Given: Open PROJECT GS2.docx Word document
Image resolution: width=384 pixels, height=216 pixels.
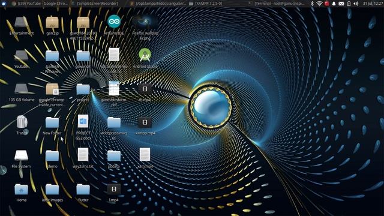Looking at the screenshot, I should pyautogui.click(x=83, y=121).
